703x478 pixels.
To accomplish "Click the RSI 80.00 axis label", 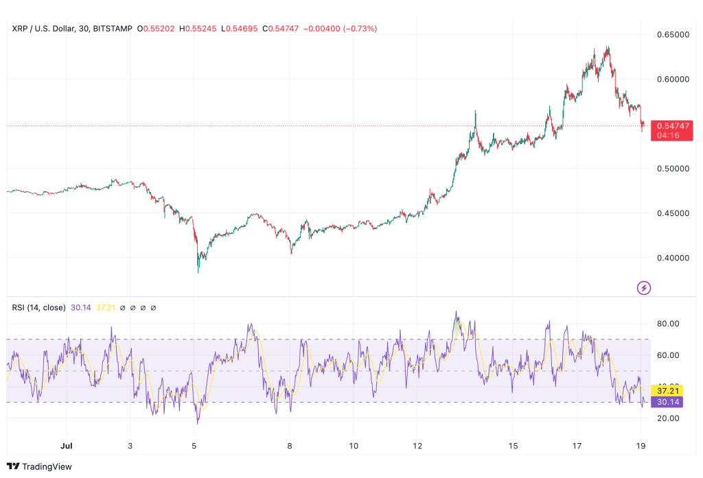I will click(x=668, y=324).
